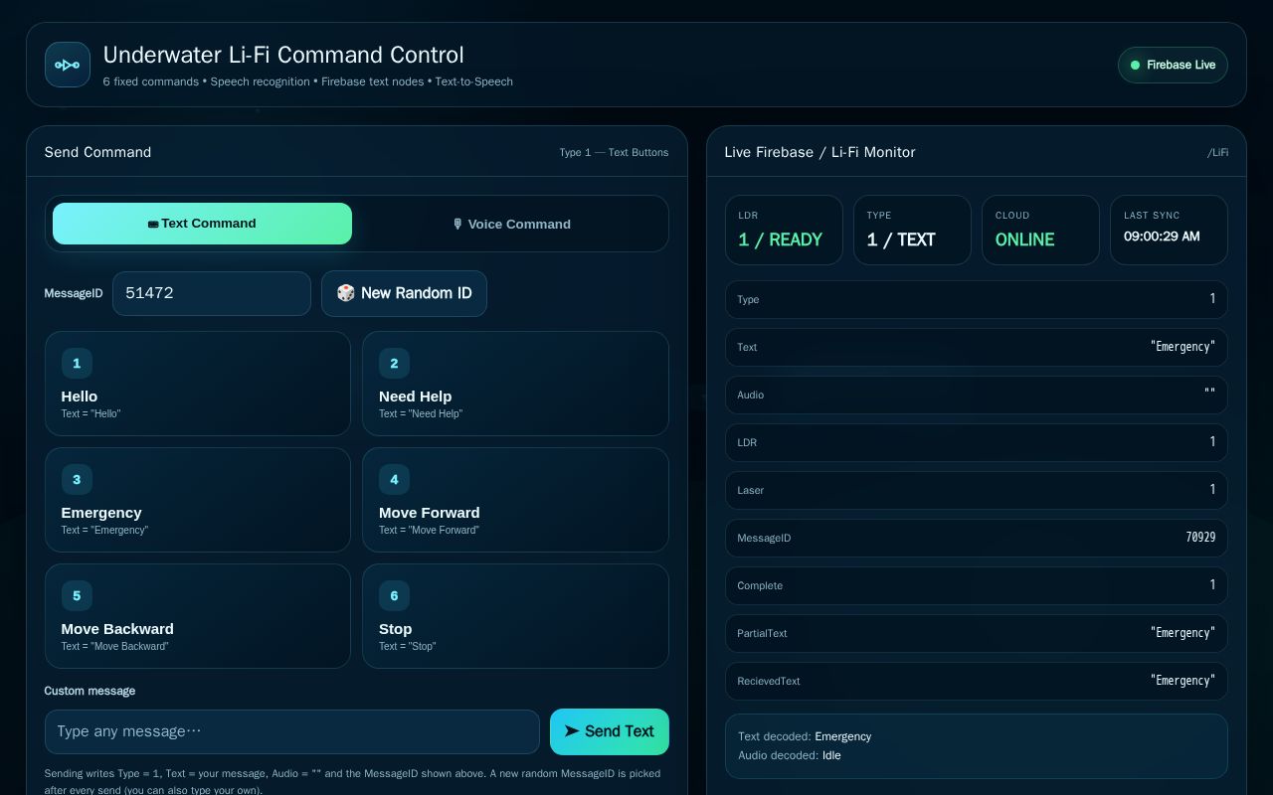
Task: Click the LDR 1 / READY status card
Action: click(784, 231)
